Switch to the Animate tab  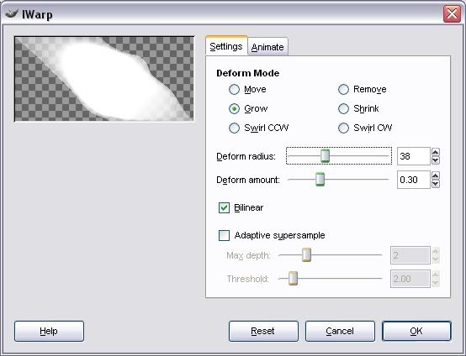click(x=267, y=47)
